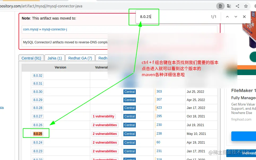
Task: Open the Central badge for version 8.0.30
Action: (x=129, y=92)
